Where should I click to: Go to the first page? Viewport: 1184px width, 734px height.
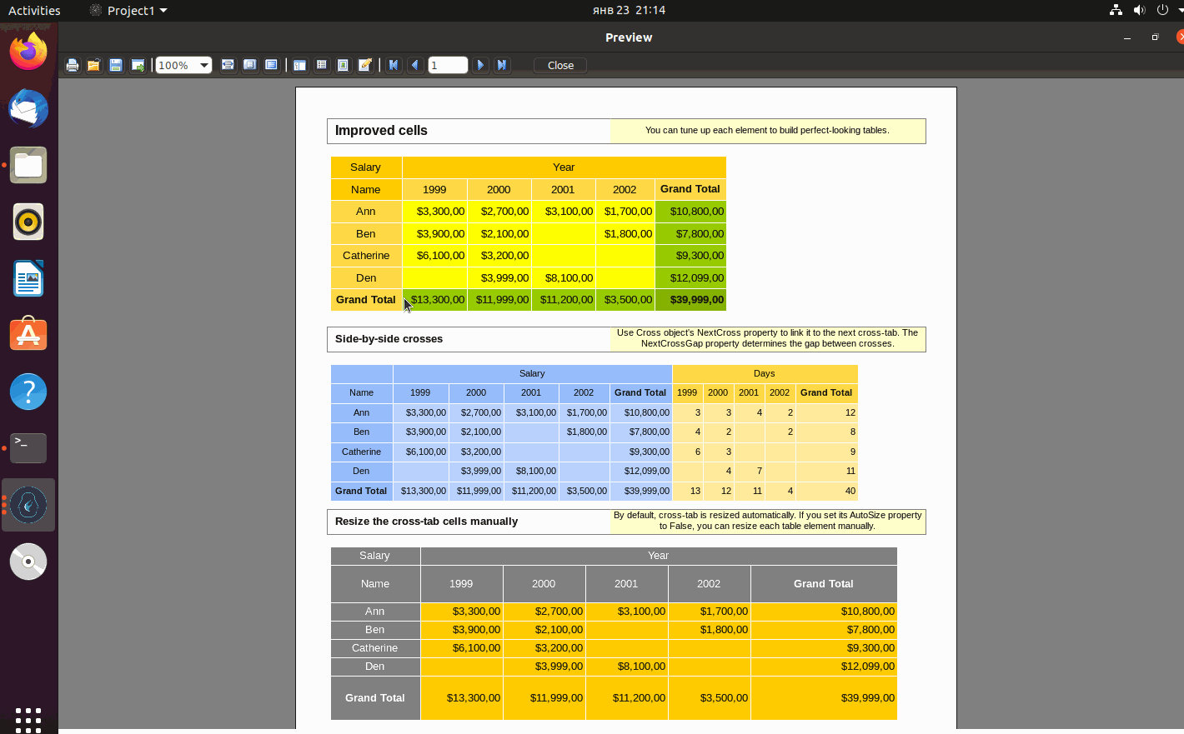point(394,65)
